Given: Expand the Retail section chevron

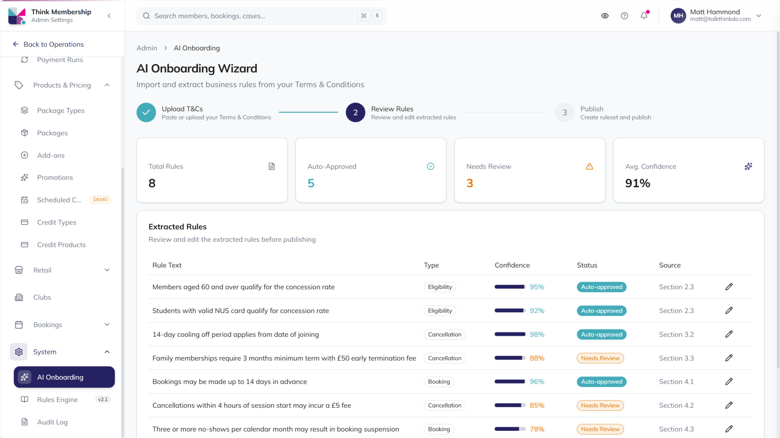Looking at the screenshot, I should (x=107, y=270).
